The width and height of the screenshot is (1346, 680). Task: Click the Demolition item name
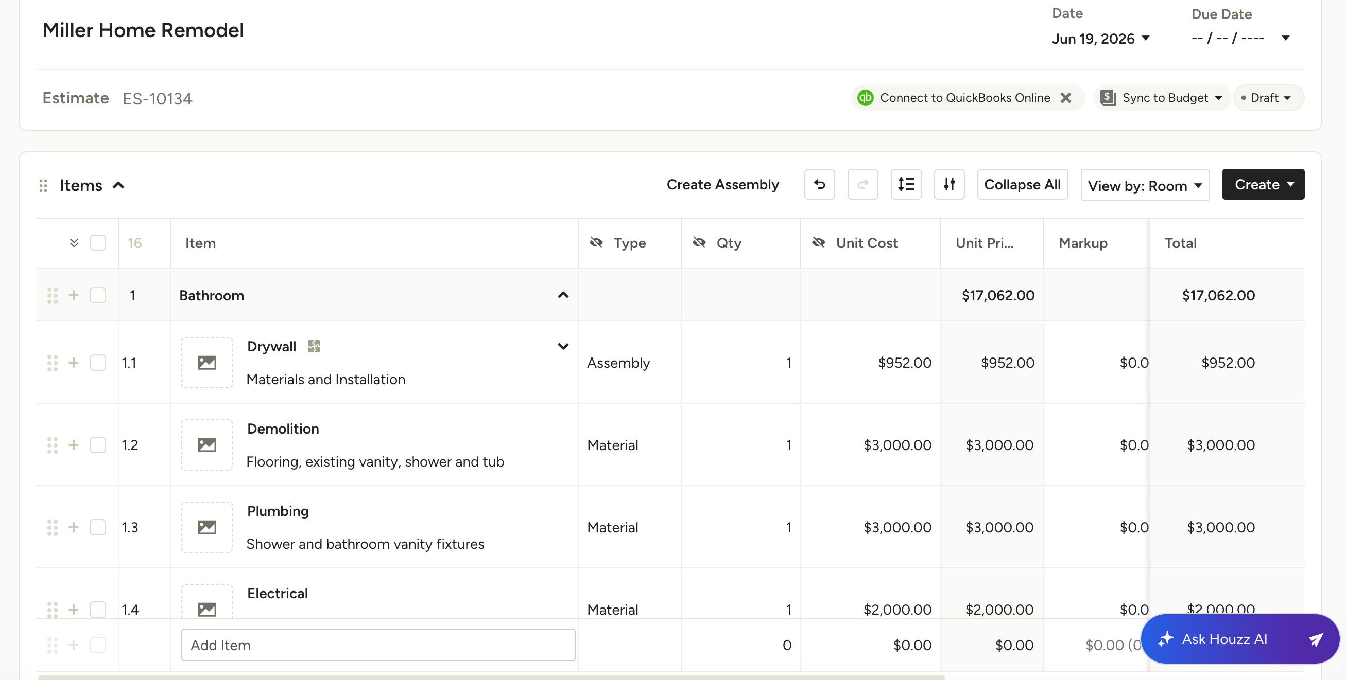click(x=283, y=428)
